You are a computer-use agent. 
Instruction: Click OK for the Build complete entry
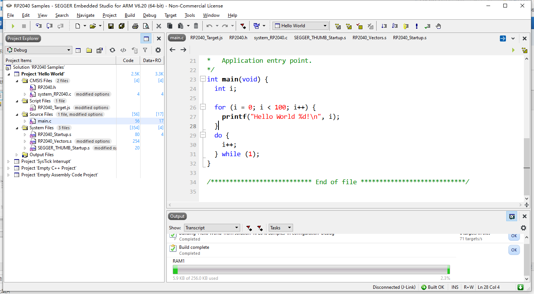(514, 250)
